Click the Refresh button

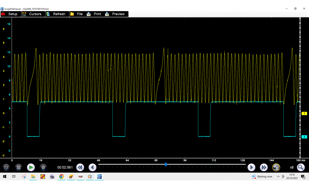pos(56,14)
